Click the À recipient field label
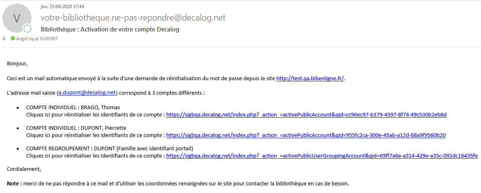This screenshot has height=193, width=481. coord(4,39)
